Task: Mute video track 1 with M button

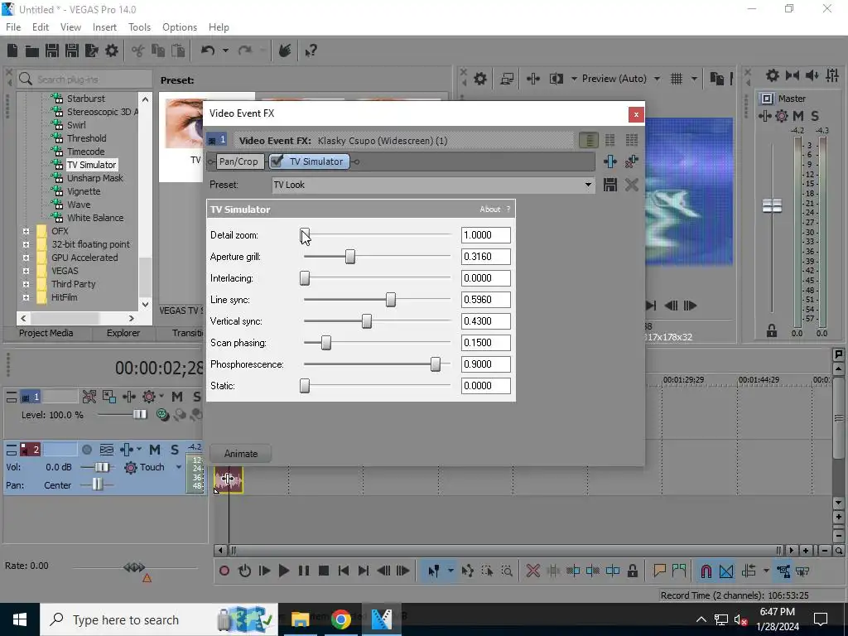Action: (x=177, y=397)
